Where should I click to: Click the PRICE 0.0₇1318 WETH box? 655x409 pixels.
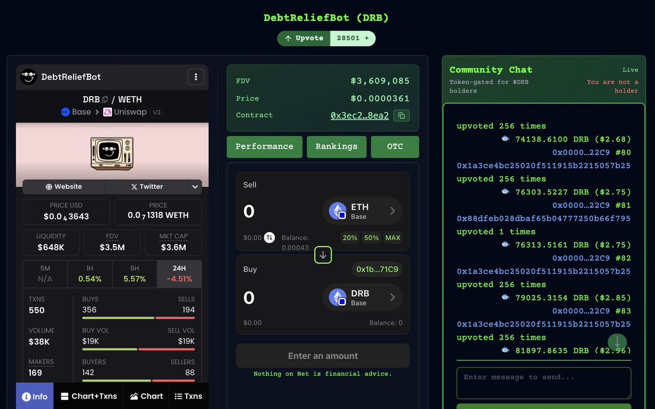click(x=158, y=211)
